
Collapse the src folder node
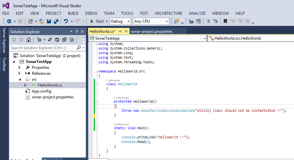point(20,79)
